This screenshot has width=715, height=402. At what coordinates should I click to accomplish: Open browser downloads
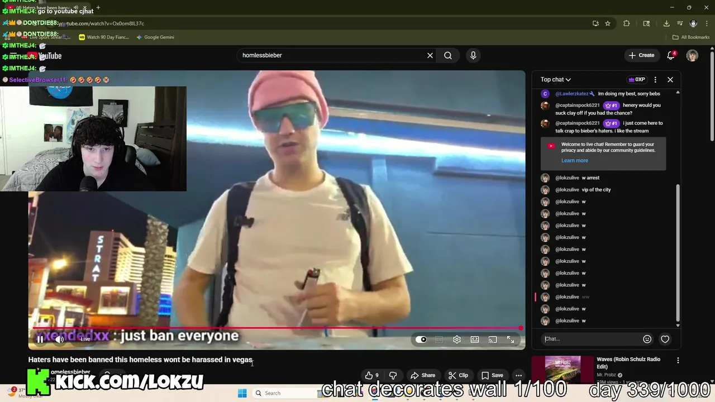pyautogui.click(x=666, y=23)
